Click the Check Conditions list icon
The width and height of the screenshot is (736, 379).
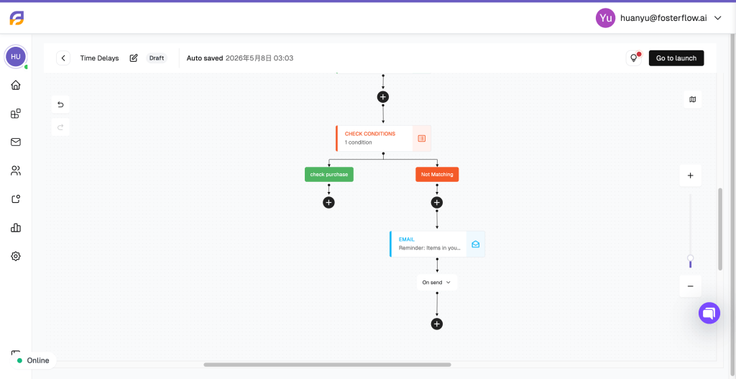click(x=421, y=138)
